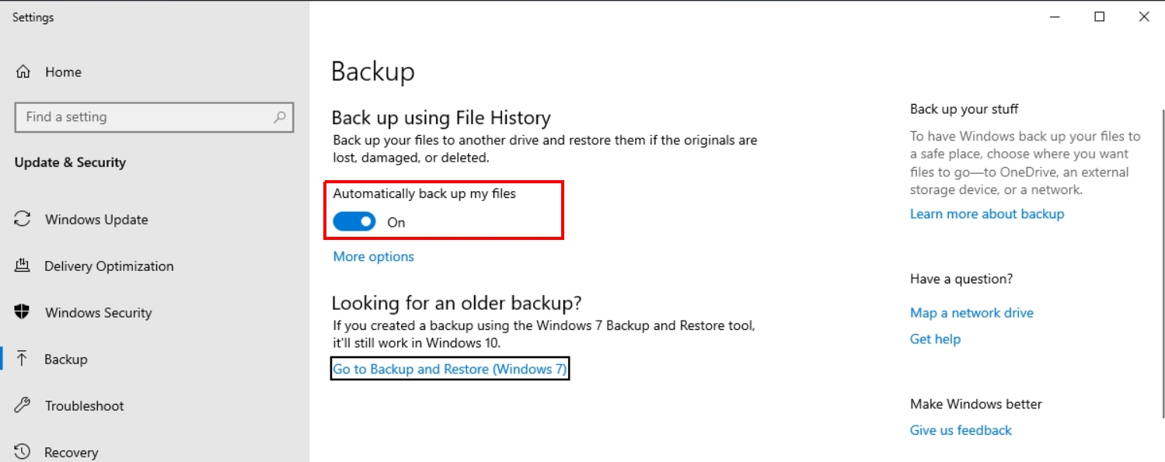
Task: Open the More options link
Action: [x=373, y=256]
